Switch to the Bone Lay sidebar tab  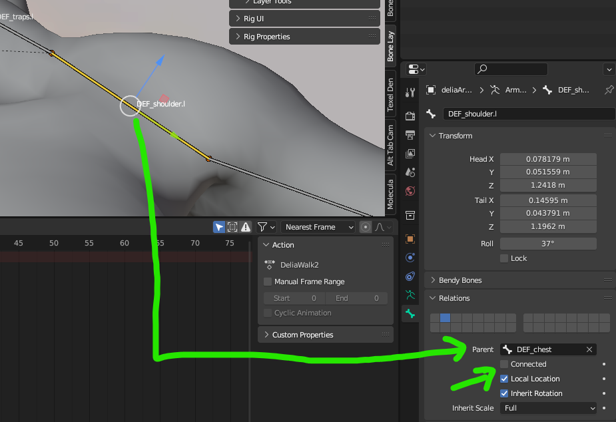[390, 46]
